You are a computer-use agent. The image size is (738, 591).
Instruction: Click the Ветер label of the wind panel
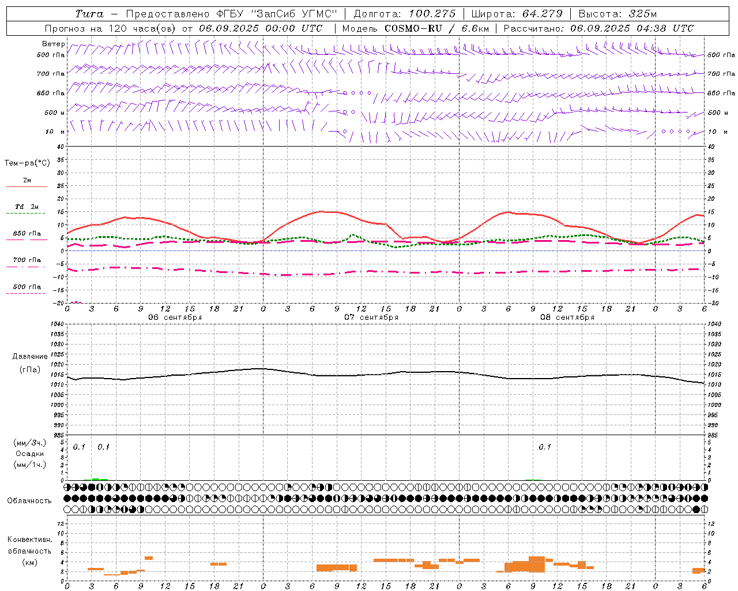54,44
